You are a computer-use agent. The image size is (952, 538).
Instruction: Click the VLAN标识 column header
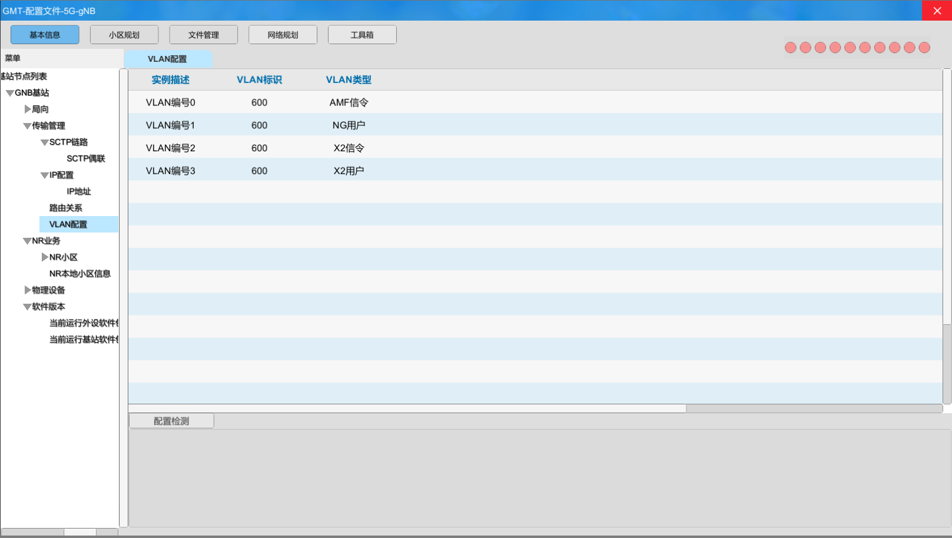point(260,79)
